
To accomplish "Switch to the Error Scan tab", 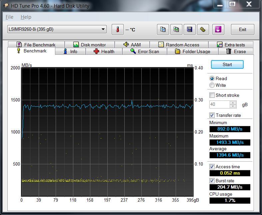I will point(144,51).
